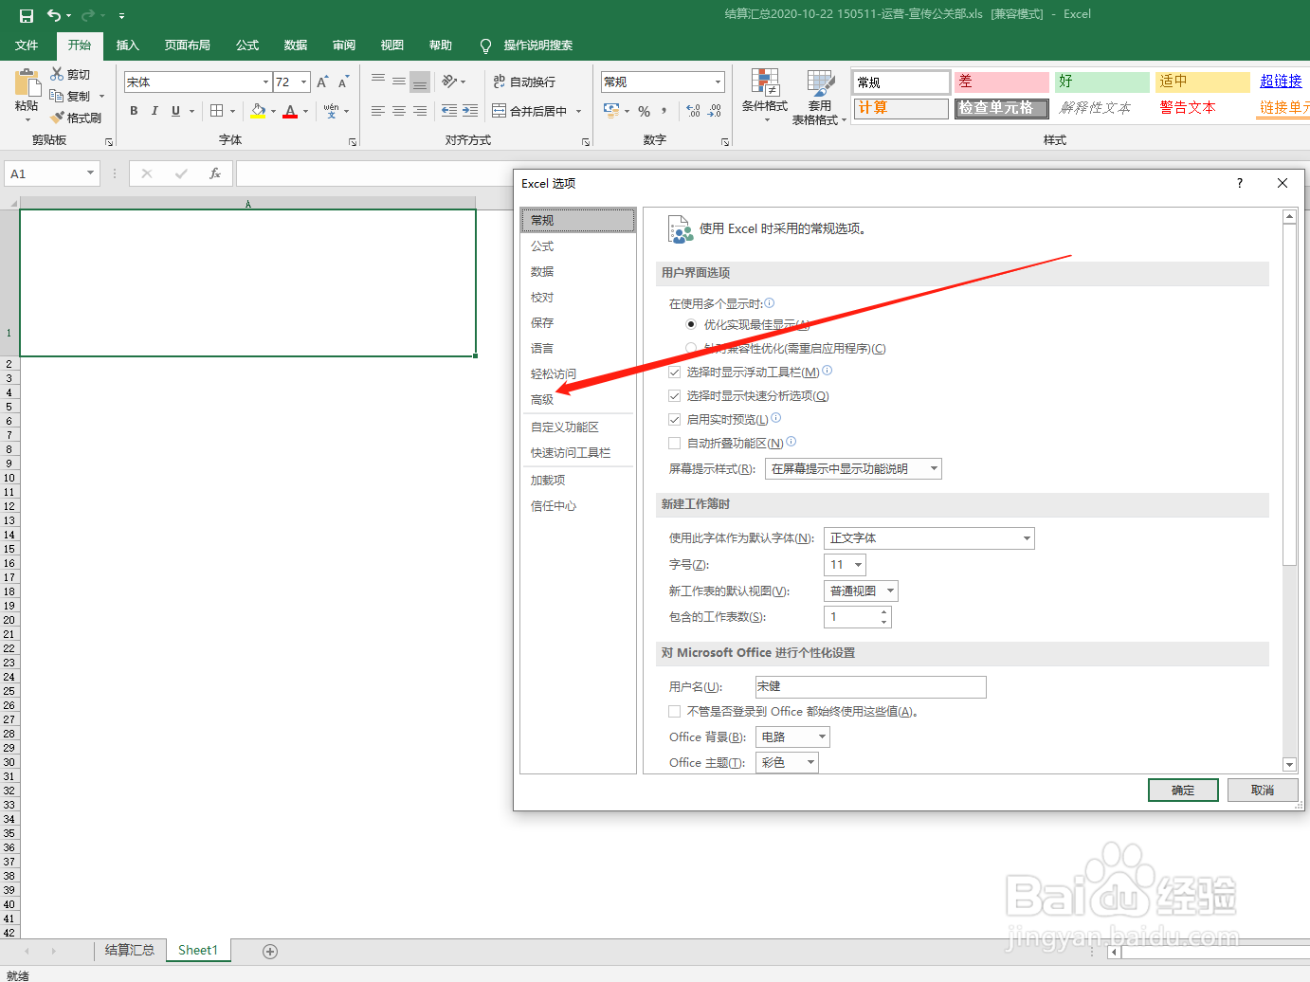1310x982 pixels.
Task: Click the Percent Style icon
Action: (644, 112)
